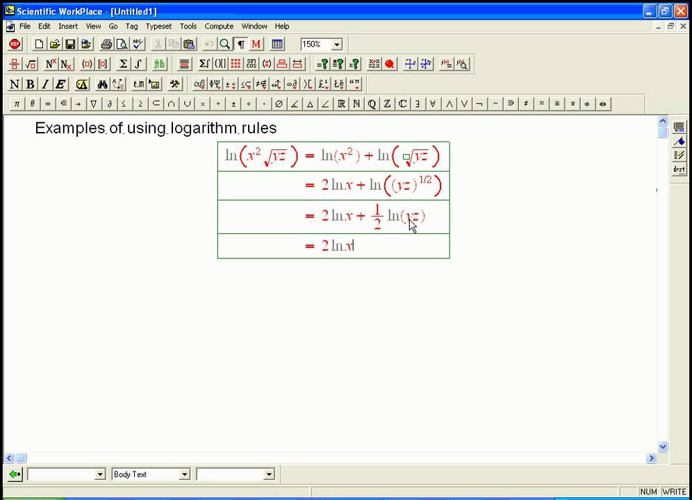Viewport: 692px width, 500px height.
Task: Click horizontal scrollbar right arrow
Action: tap(652, 458)
